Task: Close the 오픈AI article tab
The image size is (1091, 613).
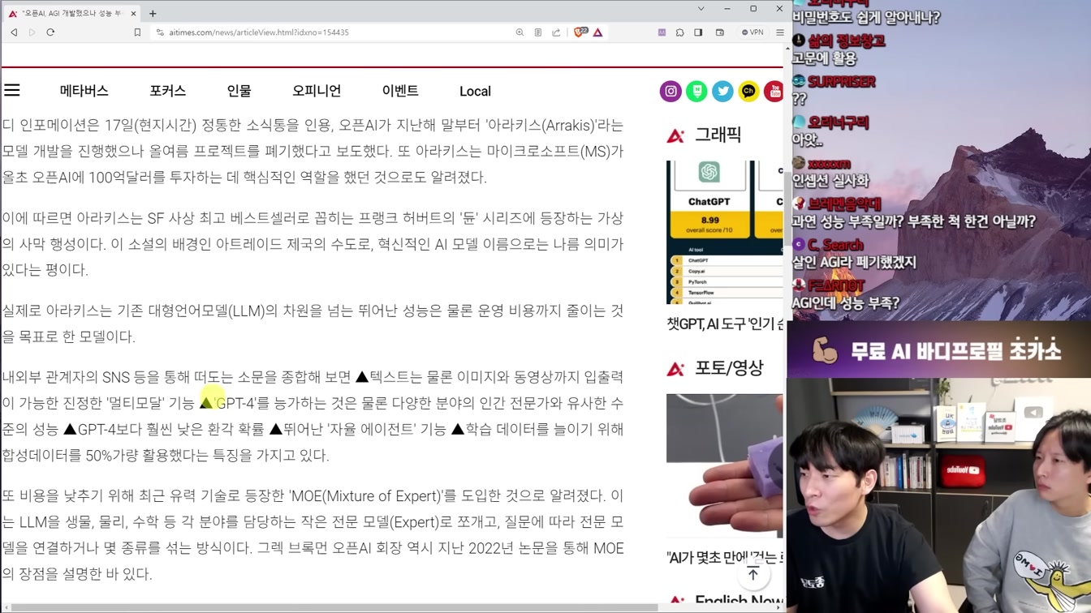Action: point(133,13)
